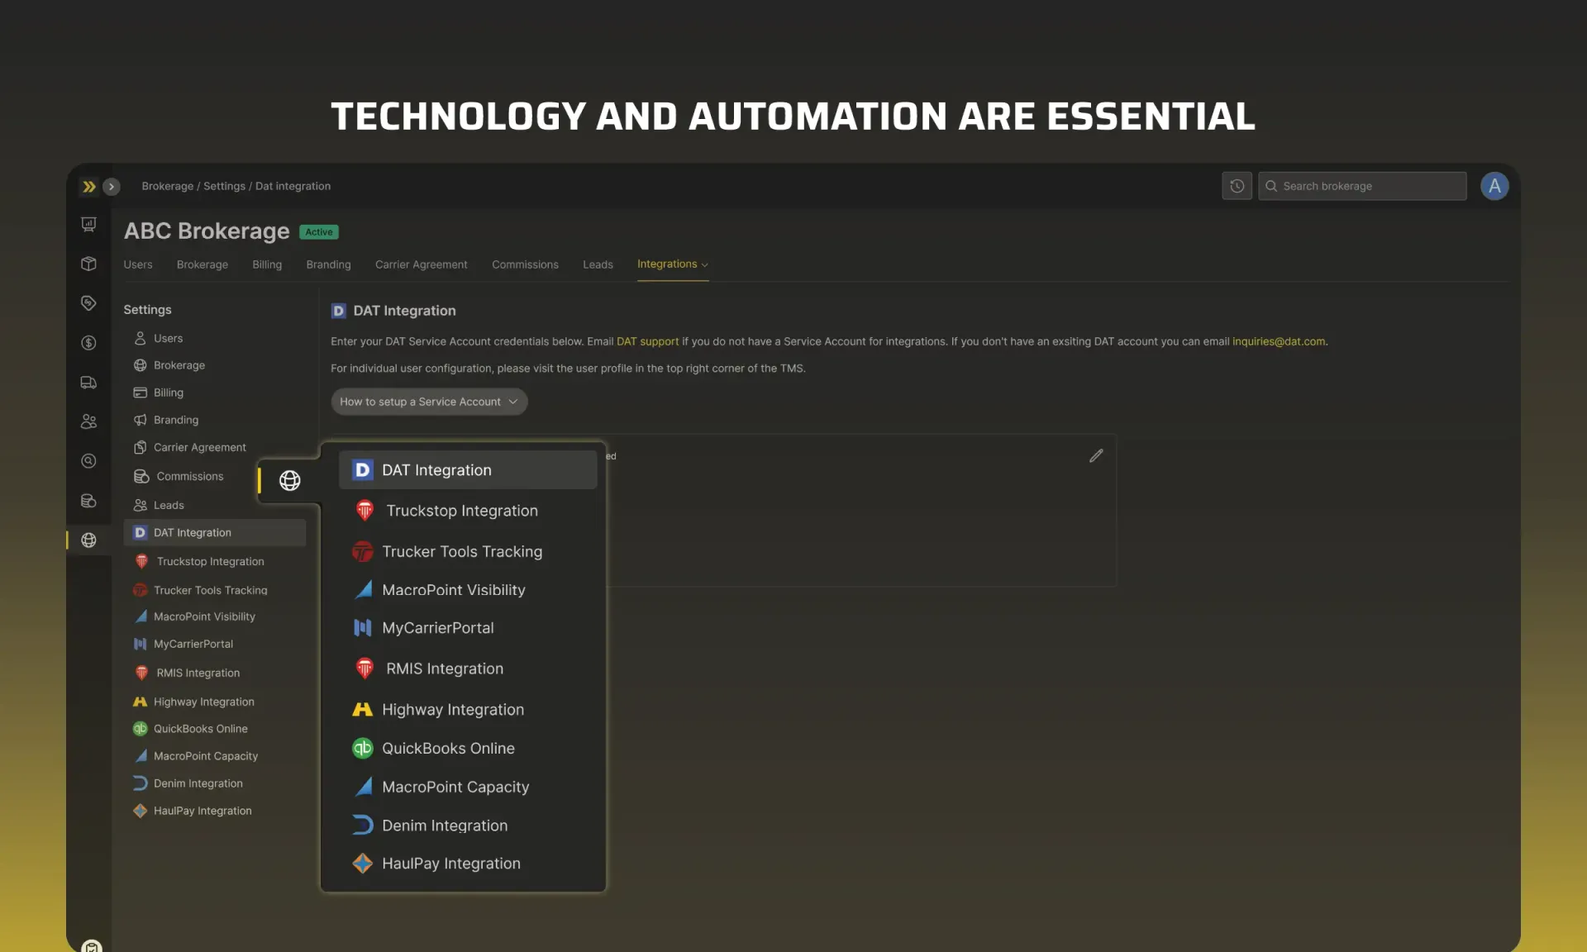Open the user avatar A menu
Screen dimensions: 1587x952
click(x=1494, y=186)
